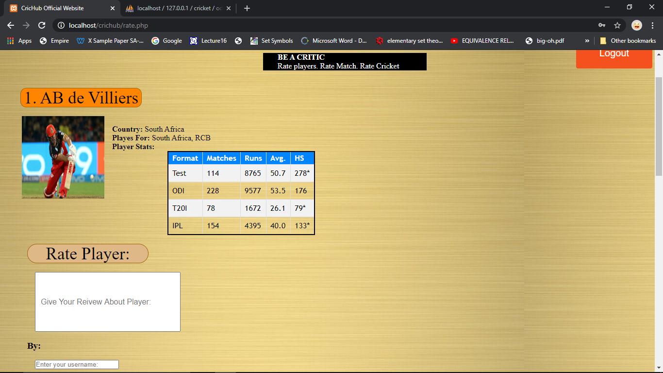The width and height of the screenshot is (663, 373).
Task: Click the ODI format cell
Action: (185, 190)
